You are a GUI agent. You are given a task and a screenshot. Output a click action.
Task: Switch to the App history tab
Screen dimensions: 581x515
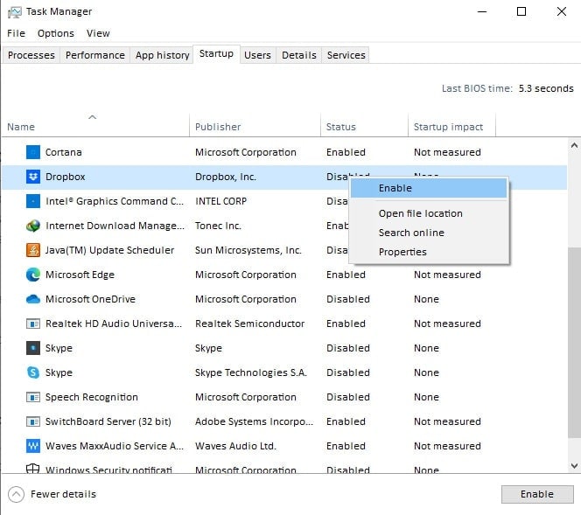(162, 55)
